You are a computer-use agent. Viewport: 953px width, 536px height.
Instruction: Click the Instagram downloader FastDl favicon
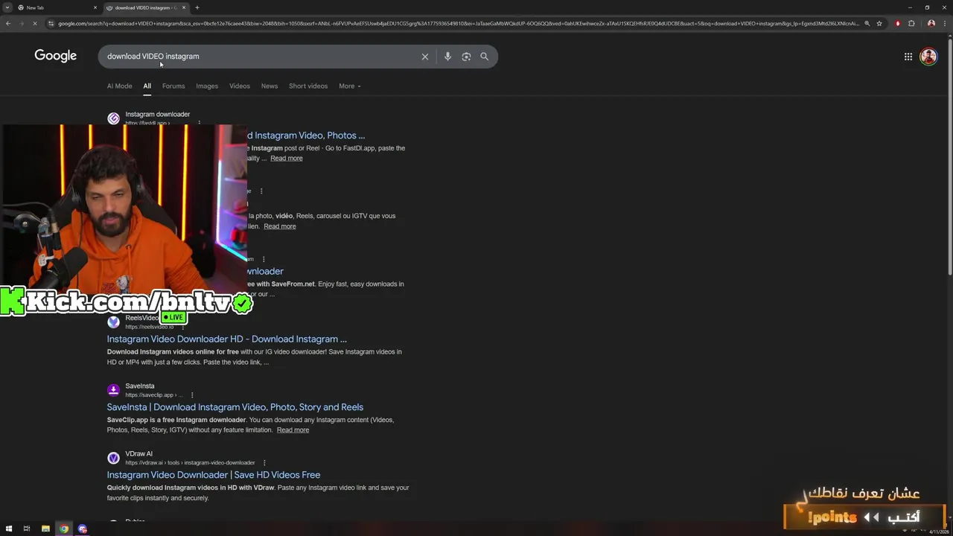113,118
